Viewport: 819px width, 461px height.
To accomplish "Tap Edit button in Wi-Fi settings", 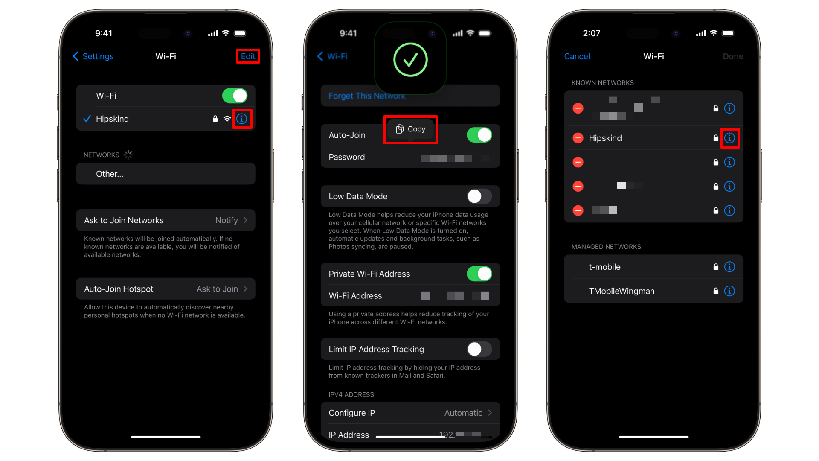I will tap(247, 56).
